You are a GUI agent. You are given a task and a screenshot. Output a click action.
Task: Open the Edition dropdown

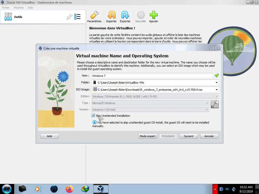pyautogui.click(x=155, y=96)
